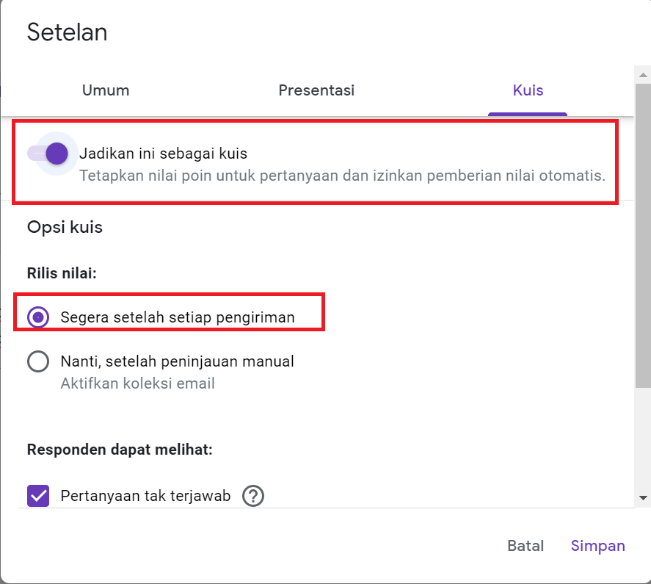This screenshot has width=651, height=584.
Task: Click the vertical scrollbar thumb
Action: [x=643, y=235]
